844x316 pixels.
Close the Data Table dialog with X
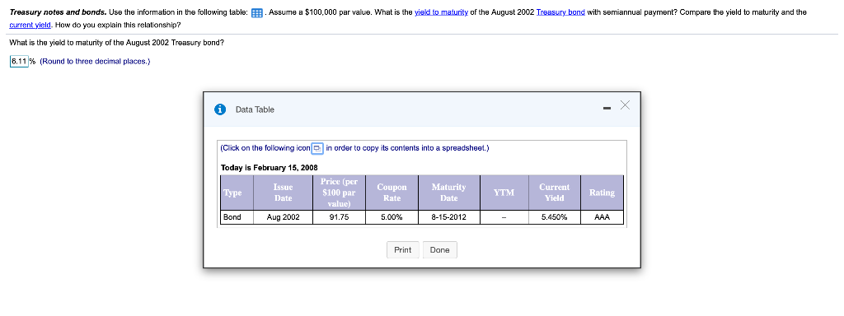[625, 105]
